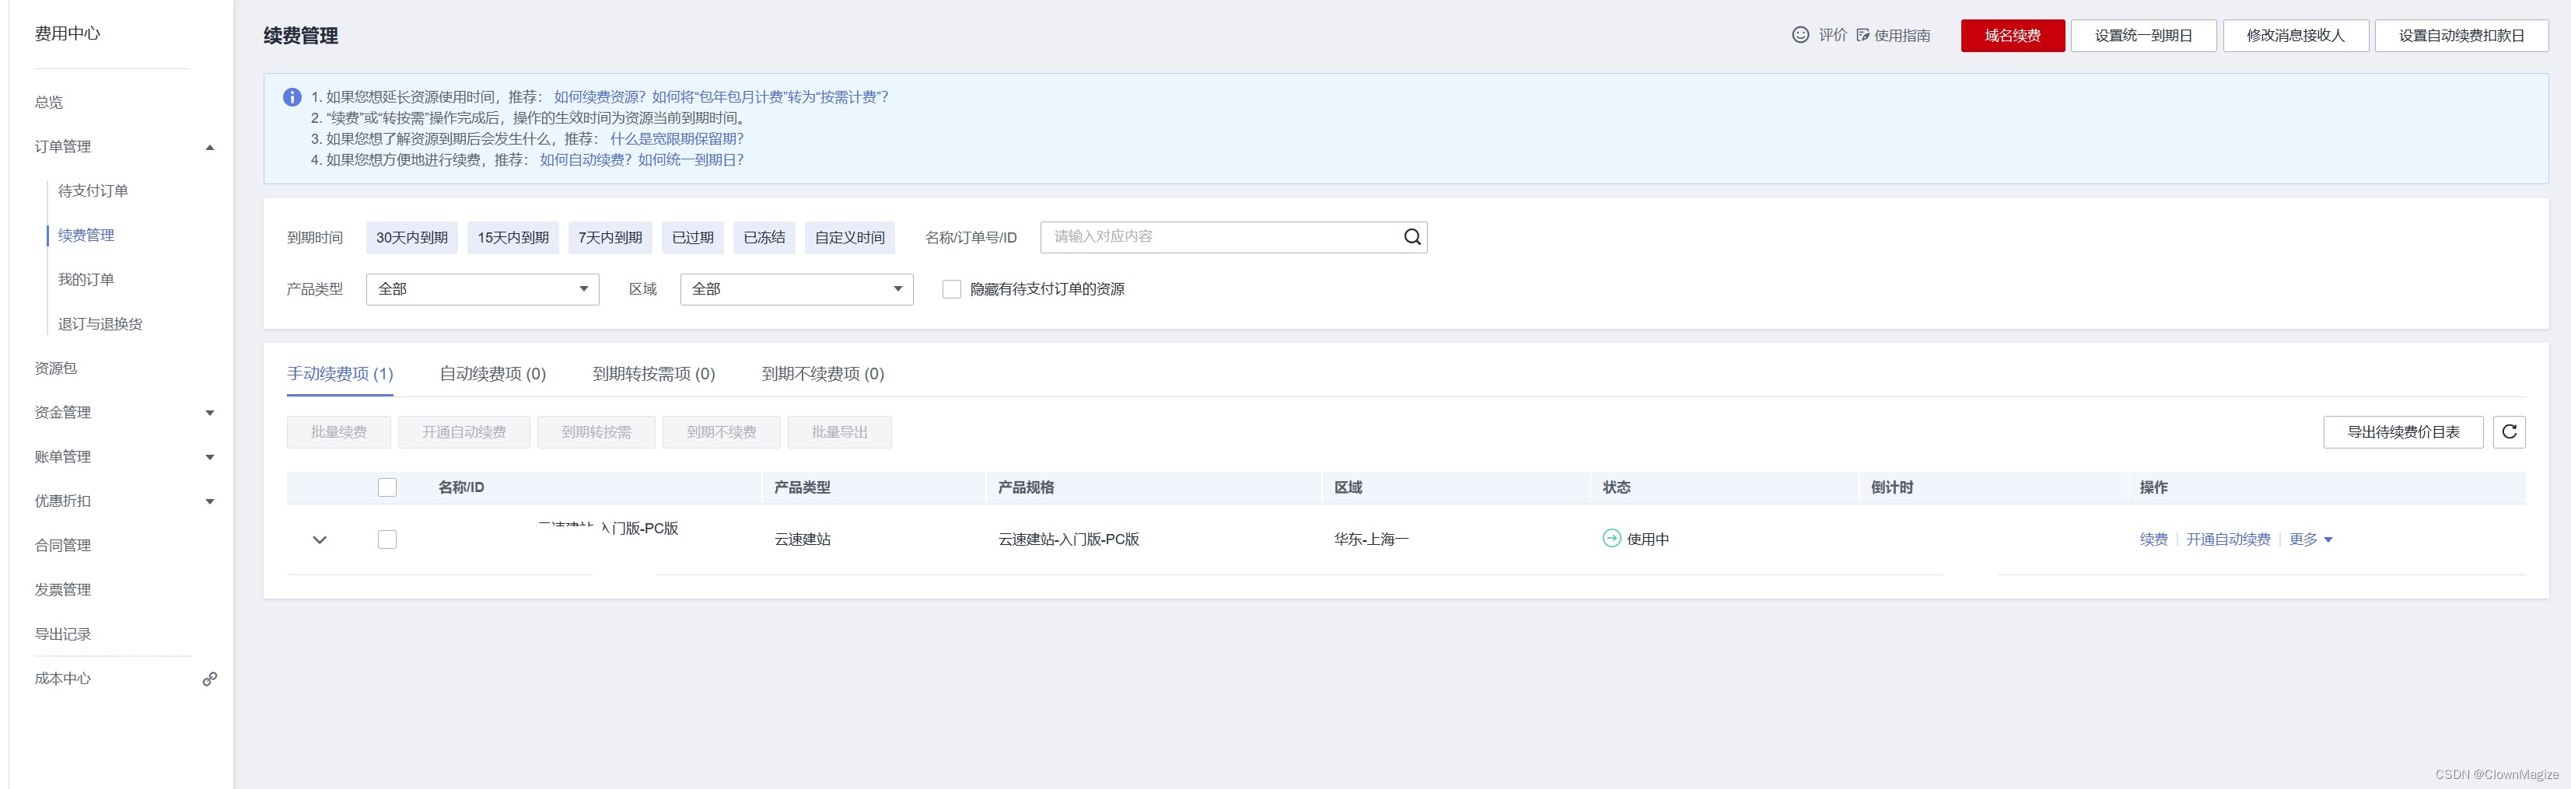Open the 产品类型 dropdown
The image size is (2571, 789).
[483, 289]
